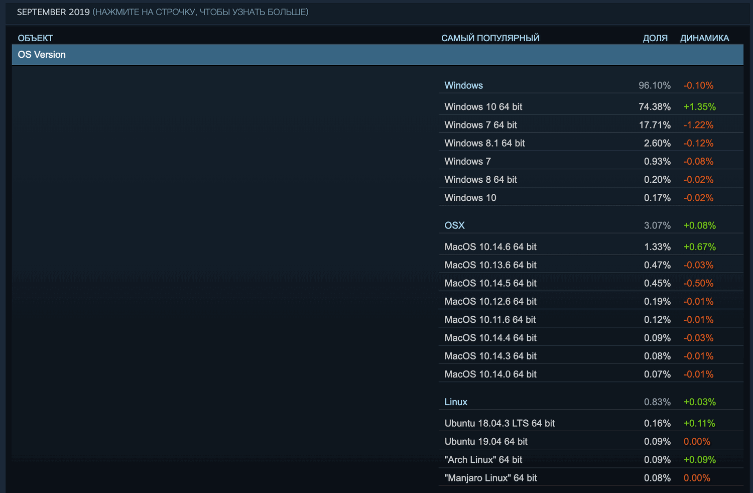753x493 pixels.
Task: Pick the '"Arch Linux" 64 bit' name
Action: click(483, 459)
